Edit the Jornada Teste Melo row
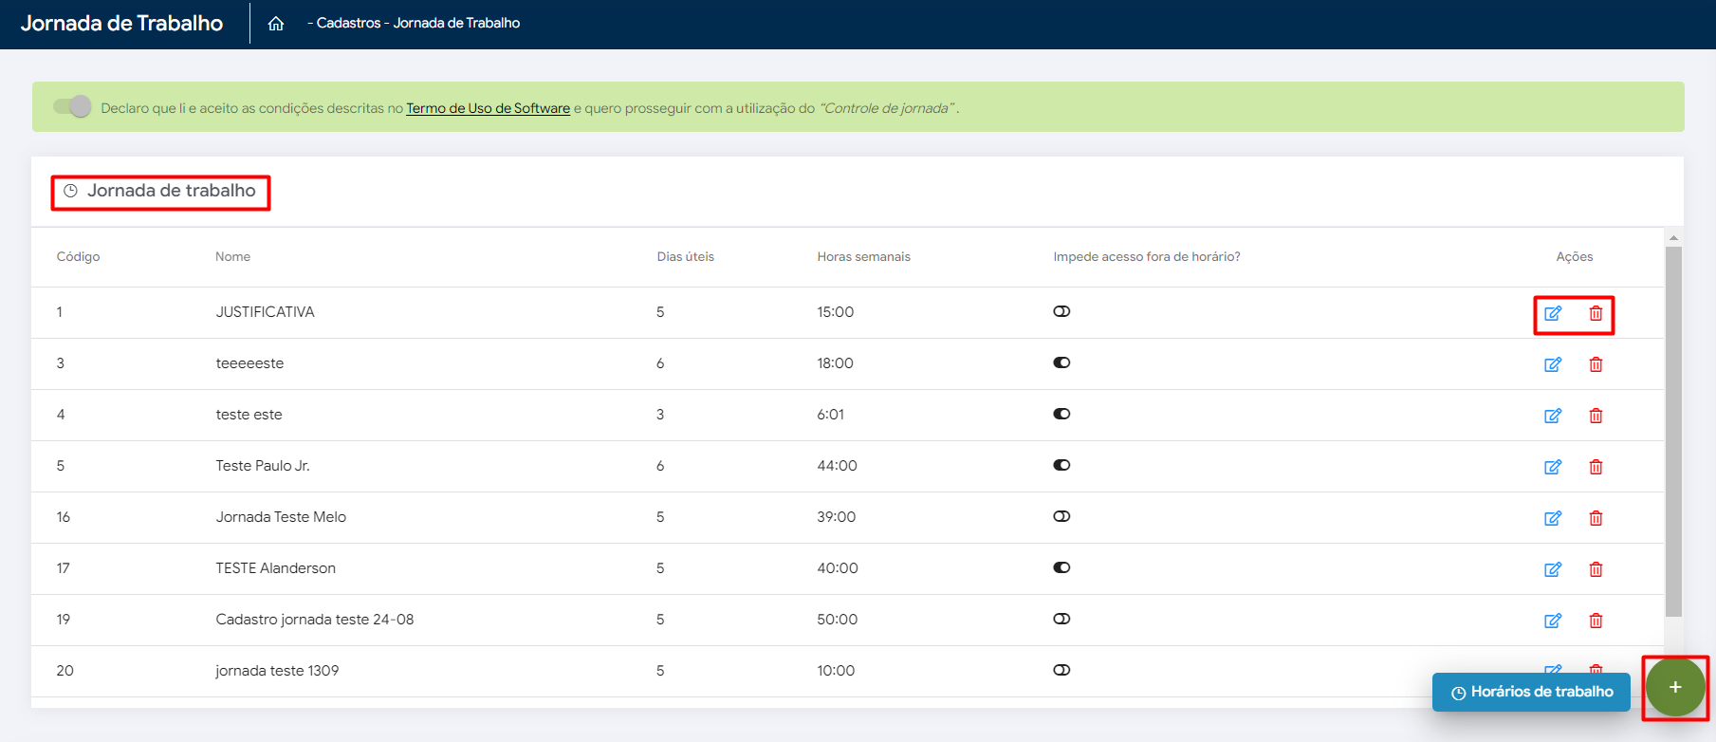1716x742 pixels. 1553,518
